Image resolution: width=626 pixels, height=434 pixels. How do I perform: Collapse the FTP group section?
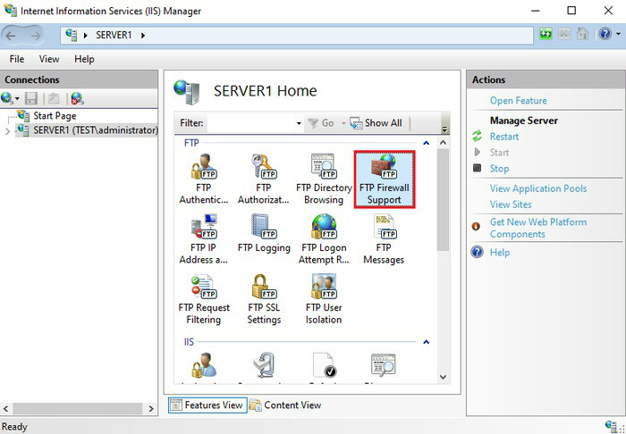click(426, 143)
